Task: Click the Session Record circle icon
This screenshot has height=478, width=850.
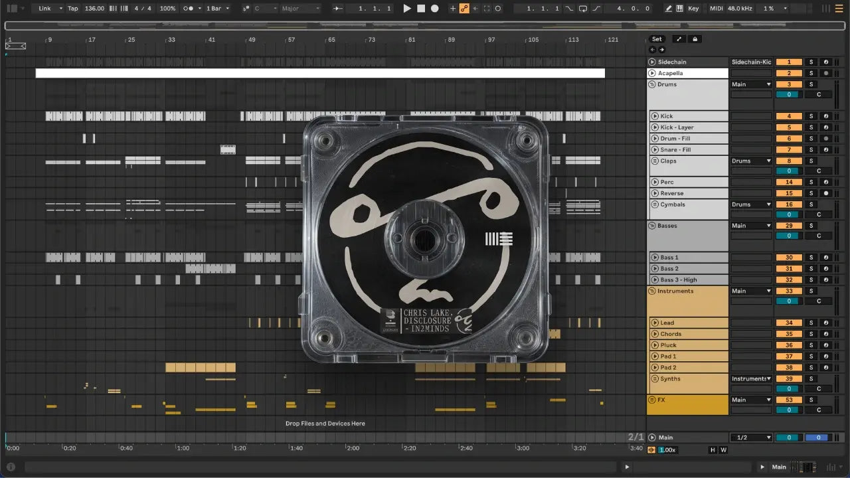Action: tap(498, 9)
